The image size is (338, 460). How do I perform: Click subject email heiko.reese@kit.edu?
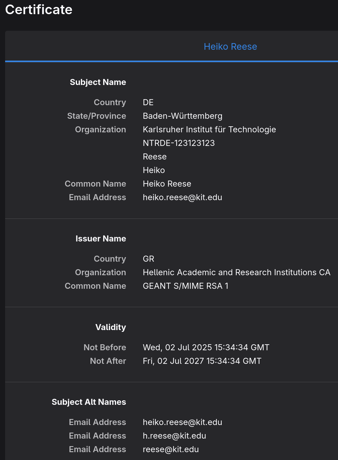pyautogui.click(x=183, y=197)
